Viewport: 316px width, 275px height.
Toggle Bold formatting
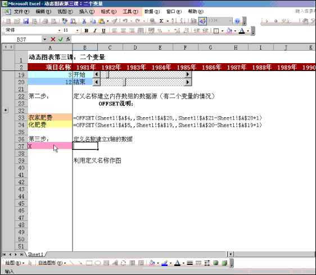87,30
